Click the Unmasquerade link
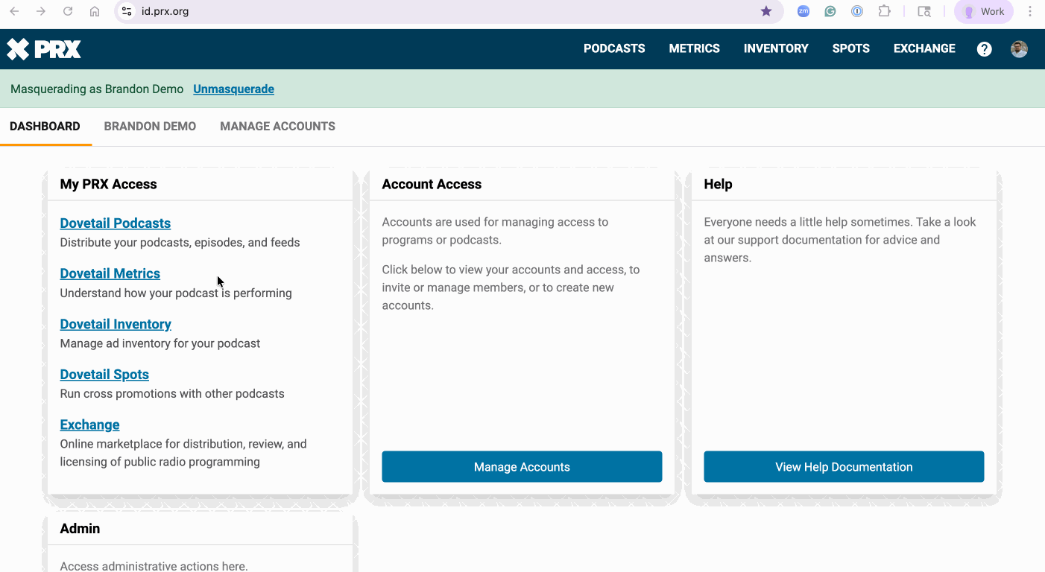Viewport: 1045px width, 572px height. pos(233,89)
